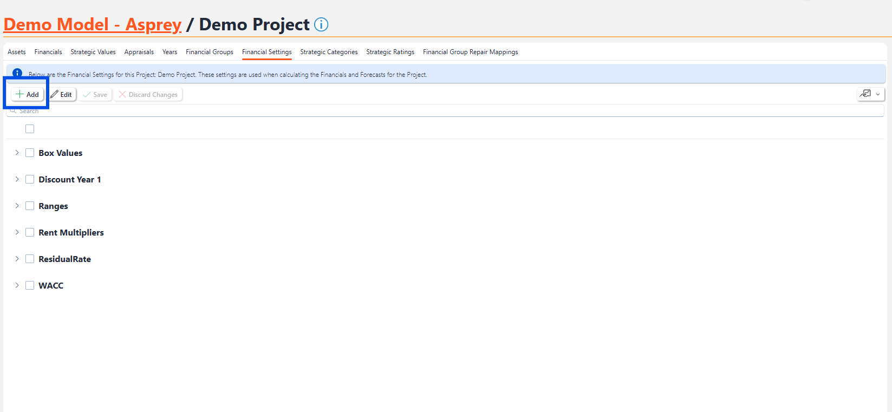Image resolution: width=892 pixels, height=412 pixels.
Task: Click the Add button with plus icon
Action: [x=28, y=94]
